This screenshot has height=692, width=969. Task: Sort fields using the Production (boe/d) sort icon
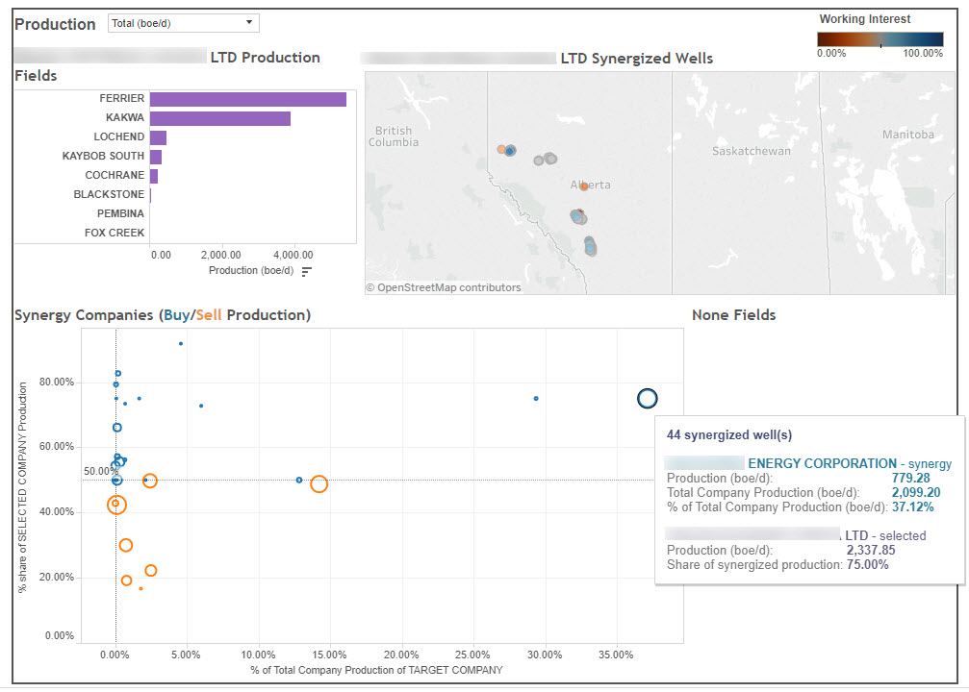pos(307,270)
